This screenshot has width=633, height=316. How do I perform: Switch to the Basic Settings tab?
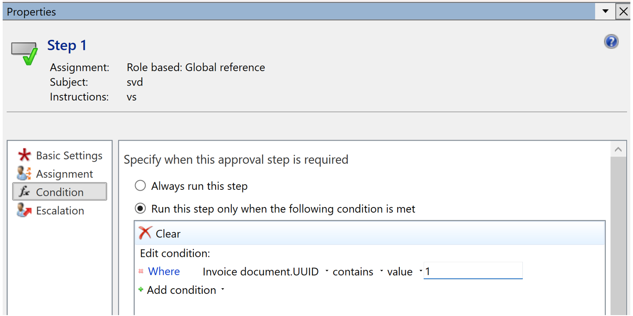pyautogui.click(x=60, y=155)
